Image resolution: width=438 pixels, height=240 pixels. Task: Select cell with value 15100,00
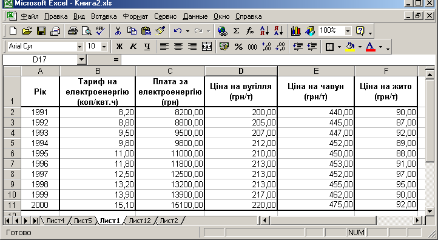(170, 205)
